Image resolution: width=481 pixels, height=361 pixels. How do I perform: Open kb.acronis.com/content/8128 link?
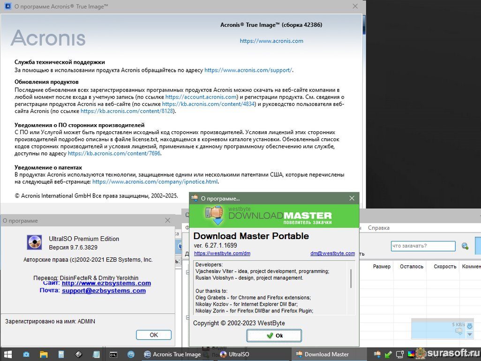click(127, 111)
